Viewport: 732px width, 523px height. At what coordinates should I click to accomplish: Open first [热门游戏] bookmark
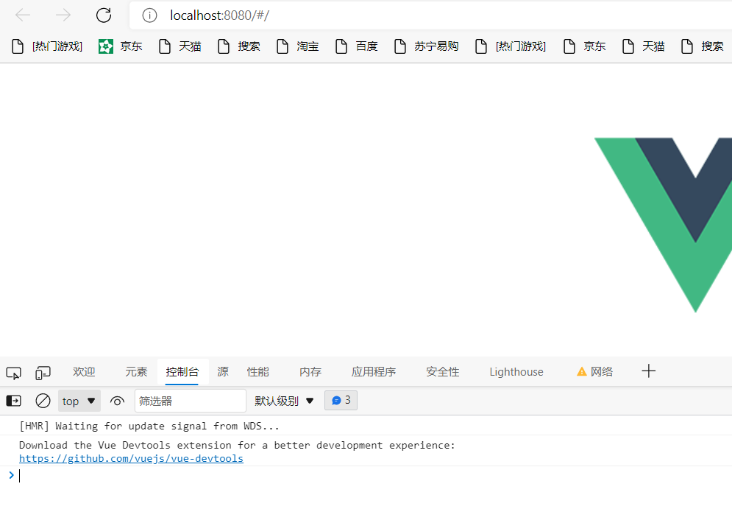47,46
